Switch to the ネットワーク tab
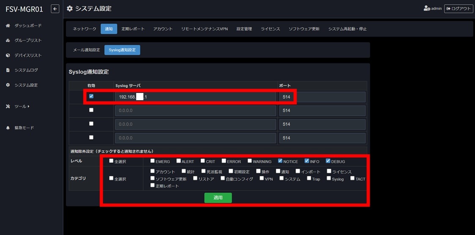This screenshot has width=475, height=235. click(85, 29)
